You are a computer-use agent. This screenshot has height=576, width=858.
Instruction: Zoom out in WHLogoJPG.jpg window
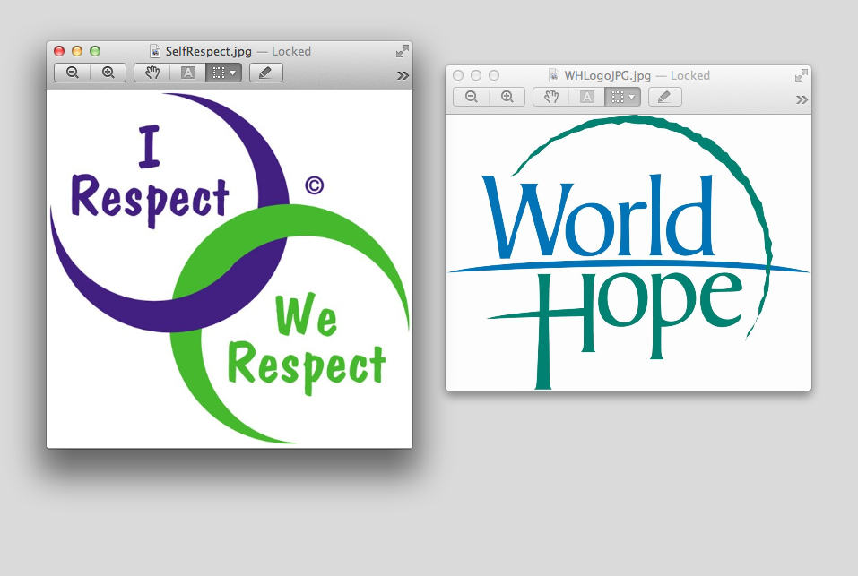click(471, 97)
